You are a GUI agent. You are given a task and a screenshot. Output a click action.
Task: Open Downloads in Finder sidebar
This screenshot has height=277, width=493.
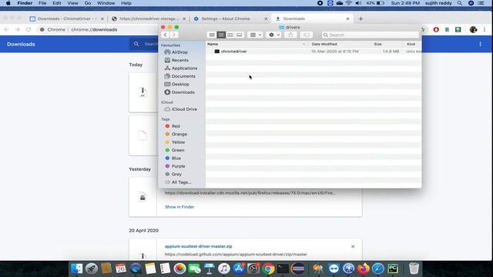183,92
